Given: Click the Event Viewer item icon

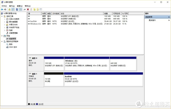Looking at the screenshot, I should coord(7,22).
